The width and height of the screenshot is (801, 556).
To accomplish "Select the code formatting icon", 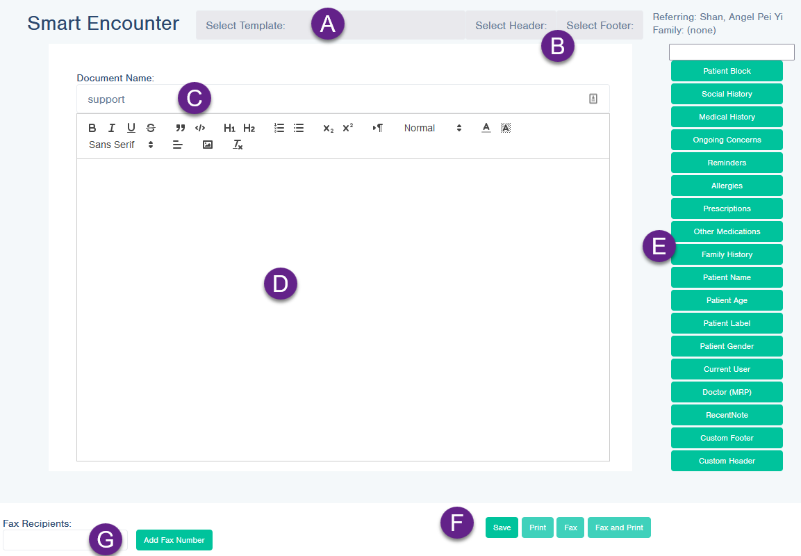I will [x=199, y=128].
